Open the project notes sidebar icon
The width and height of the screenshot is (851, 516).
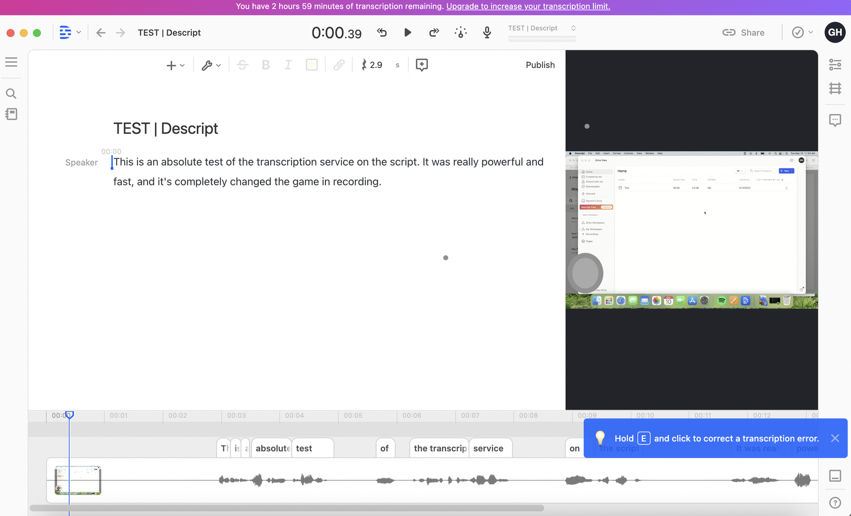[11, 114]
